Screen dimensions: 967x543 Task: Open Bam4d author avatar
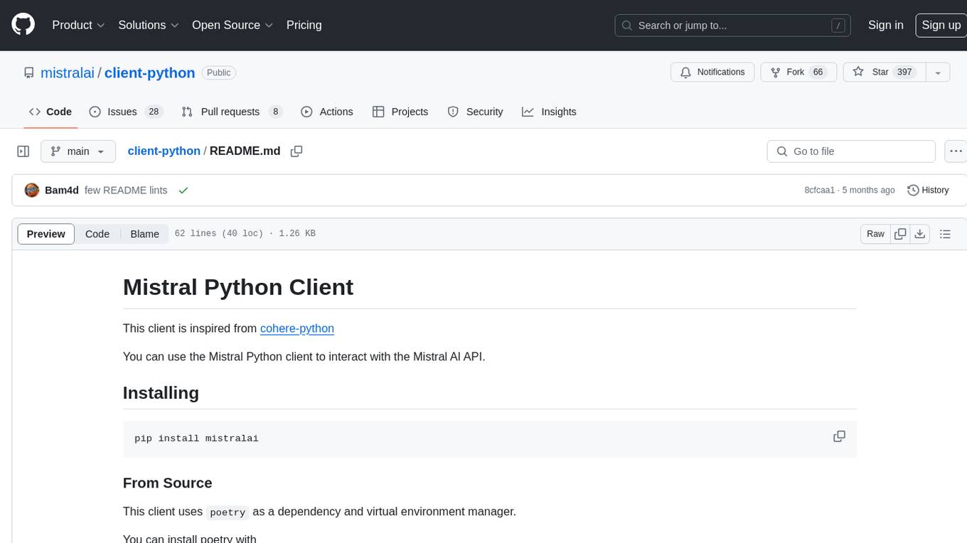point(31,190)
